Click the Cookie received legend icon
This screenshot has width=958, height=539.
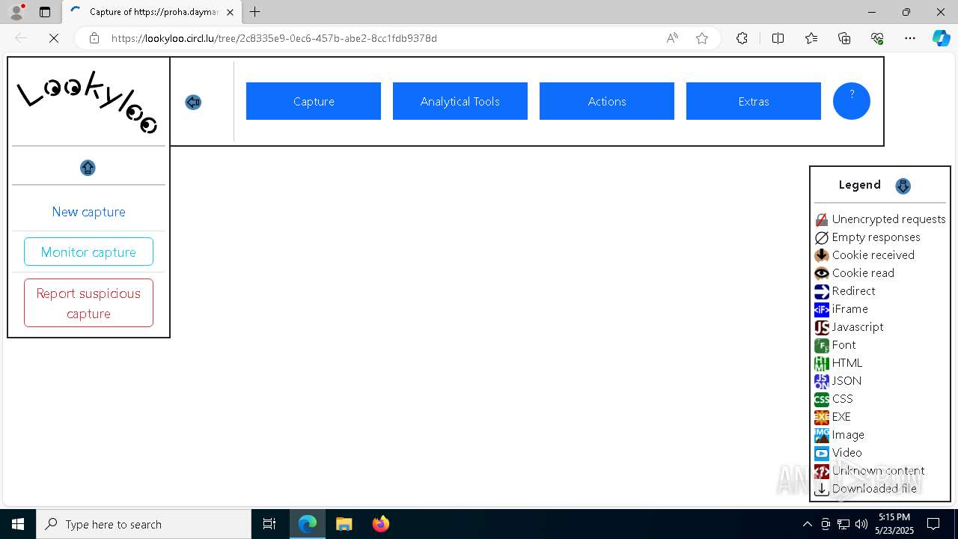point(822,255)
